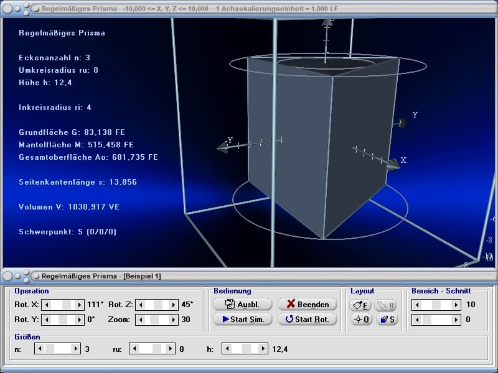Increase Rot. X with its right arrow
The height and width of the screenshot is (373, 498).
click(x=80, y=305)
